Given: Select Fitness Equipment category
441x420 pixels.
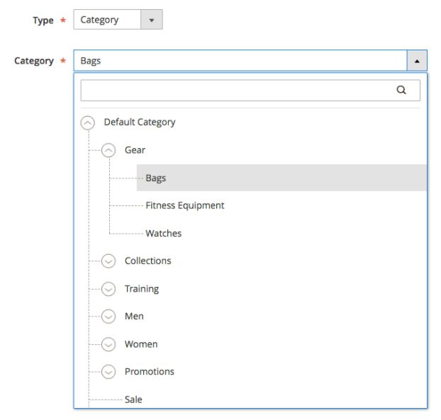Looking at the screenshot, I should (x=184, y=205).
